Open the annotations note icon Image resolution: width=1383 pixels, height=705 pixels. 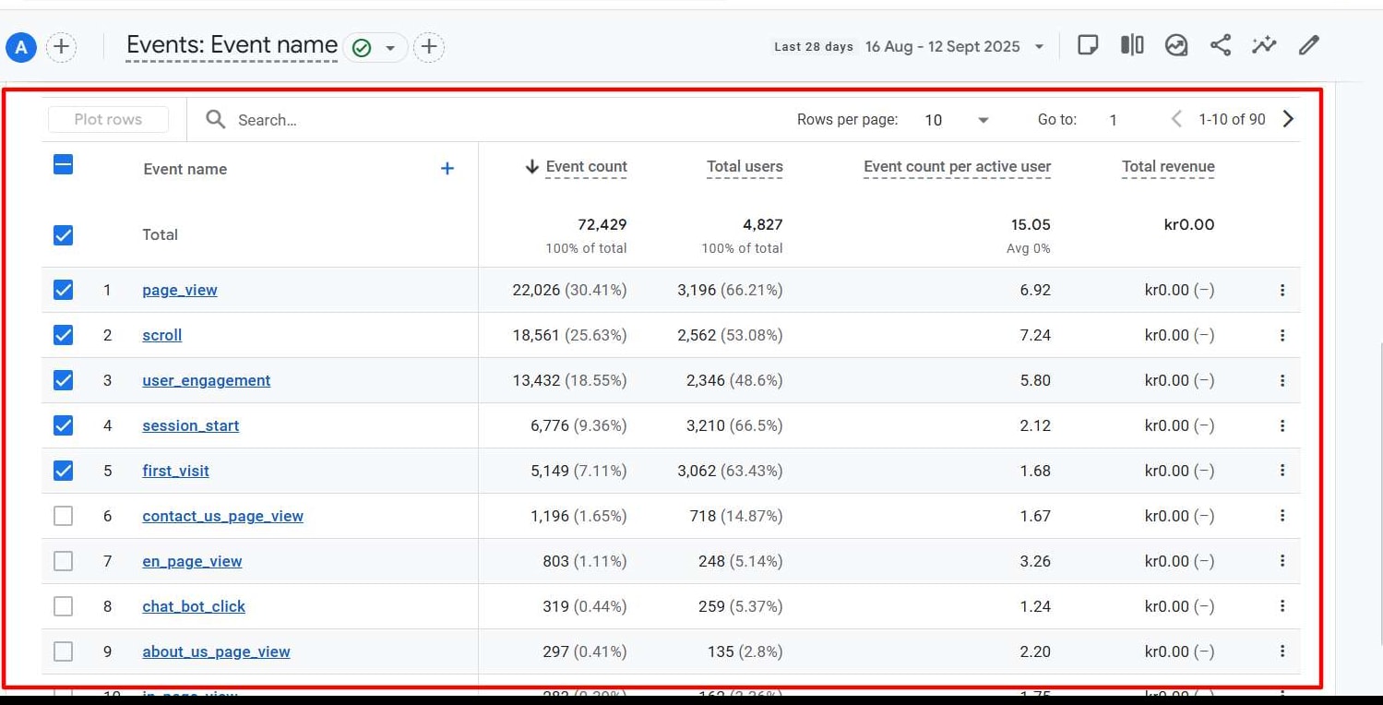pos(1088,45)
